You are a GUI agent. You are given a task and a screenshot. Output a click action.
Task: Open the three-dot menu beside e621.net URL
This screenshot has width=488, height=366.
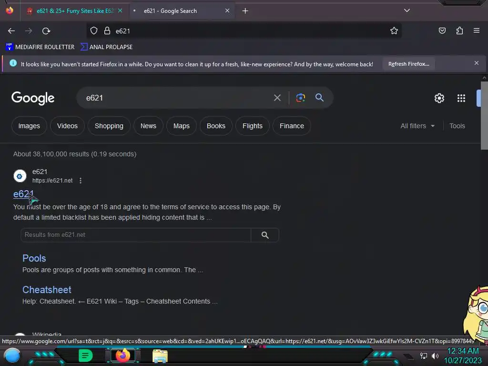pyautogui.click(x=80, y=181)
